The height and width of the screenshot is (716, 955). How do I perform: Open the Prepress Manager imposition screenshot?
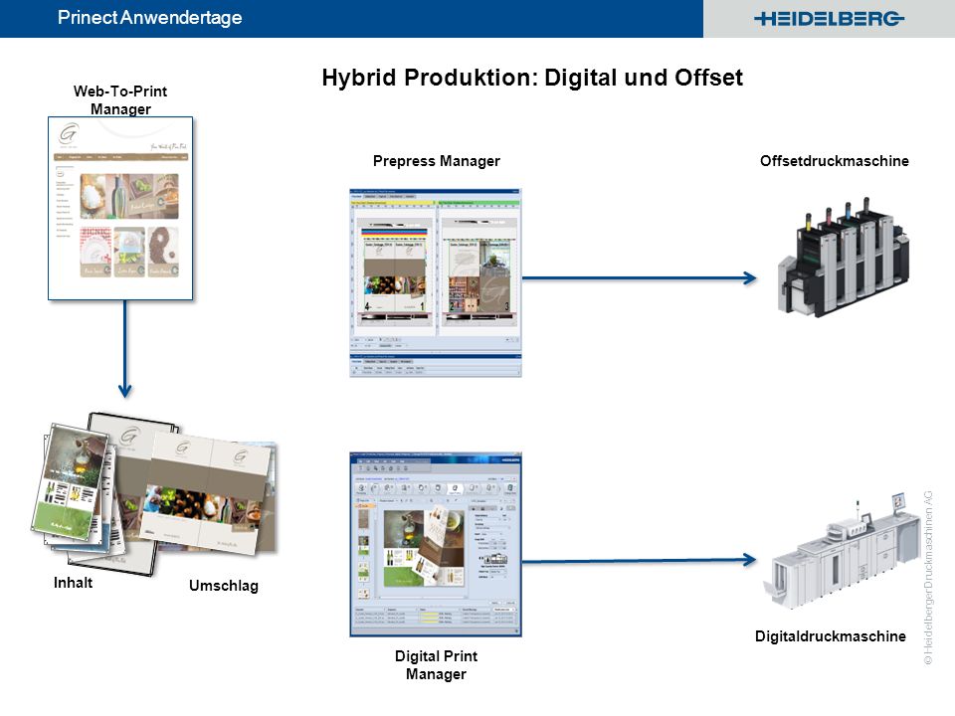pos(436,282)
